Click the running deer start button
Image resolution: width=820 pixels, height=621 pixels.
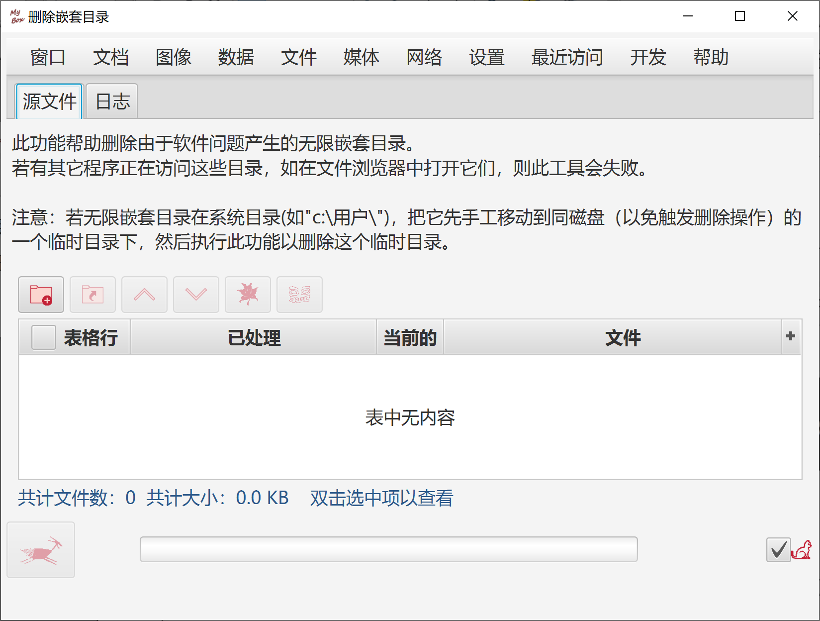[41, 550]
